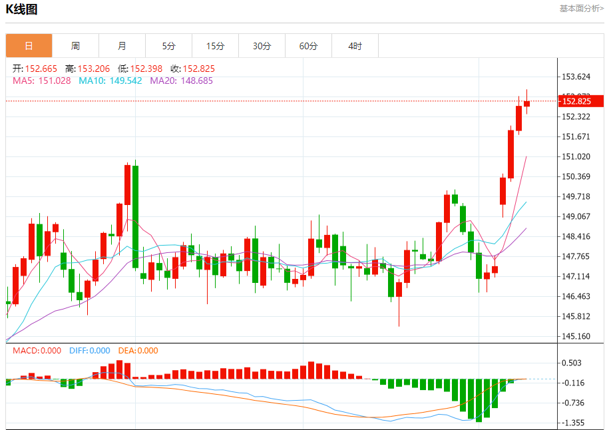Click the 148.416 axis value
The image size is (609, 430).
point(576,236)
